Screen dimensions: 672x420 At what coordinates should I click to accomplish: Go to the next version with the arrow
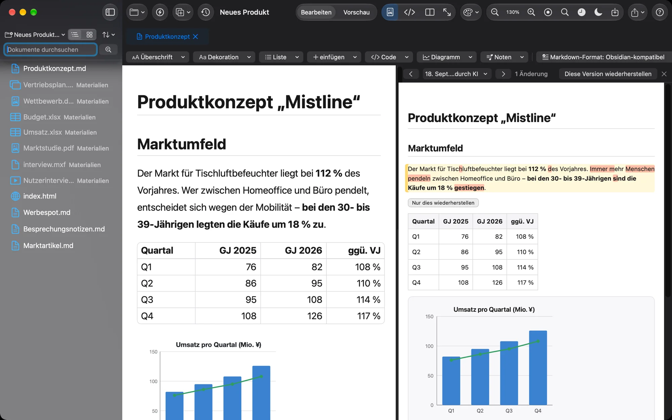503,74
